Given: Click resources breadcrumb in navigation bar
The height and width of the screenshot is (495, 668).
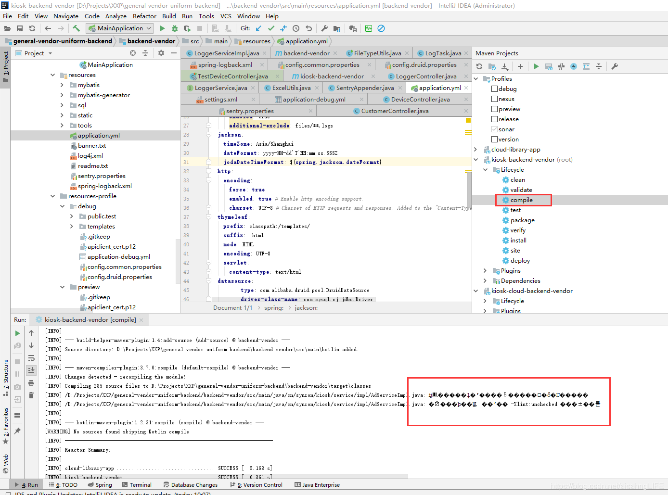Looking at the screenshot, I should [252, 41].
